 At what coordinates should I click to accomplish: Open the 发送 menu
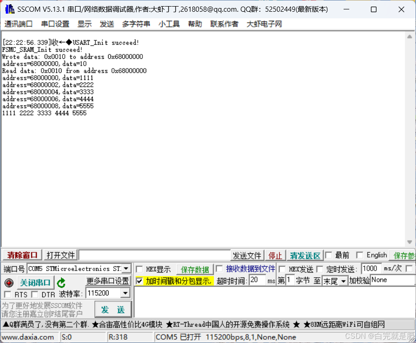pyautogui.click(x=107, y=24)
